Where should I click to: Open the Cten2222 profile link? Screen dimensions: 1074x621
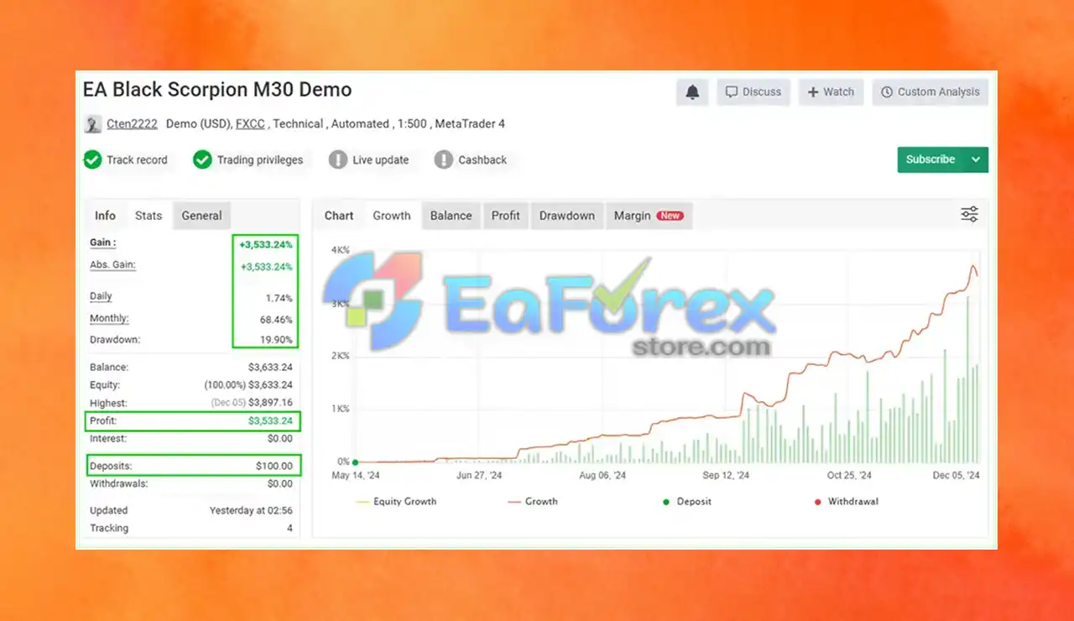pyautogui.click(x=132, y=124)
